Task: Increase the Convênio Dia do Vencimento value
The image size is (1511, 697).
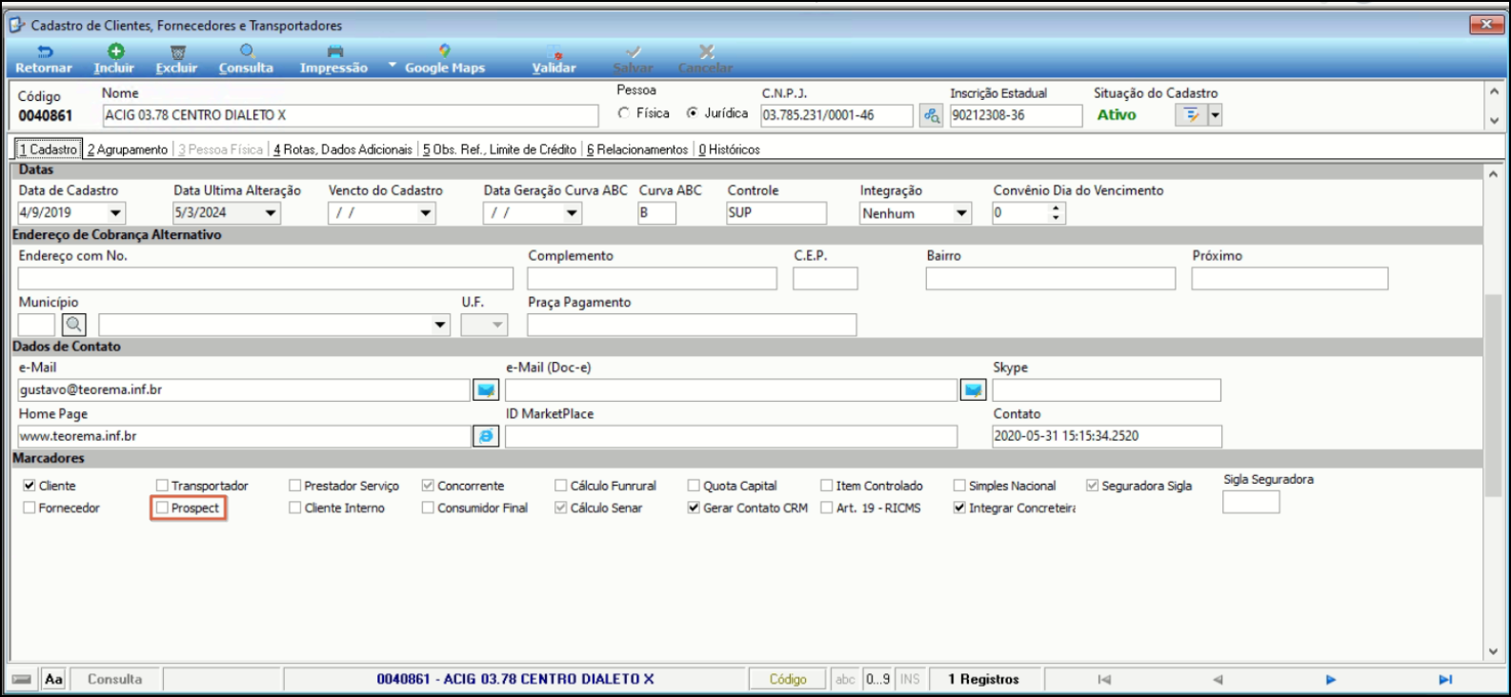Action: coord(1056,209)
